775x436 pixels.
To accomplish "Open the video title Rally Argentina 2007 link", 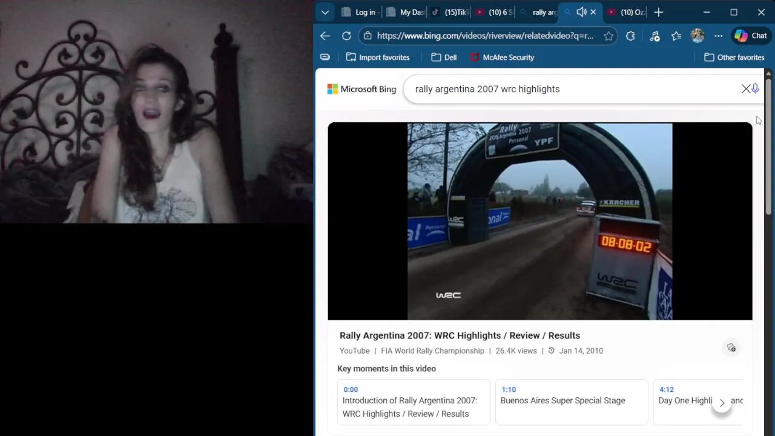I will pos(460,335).
